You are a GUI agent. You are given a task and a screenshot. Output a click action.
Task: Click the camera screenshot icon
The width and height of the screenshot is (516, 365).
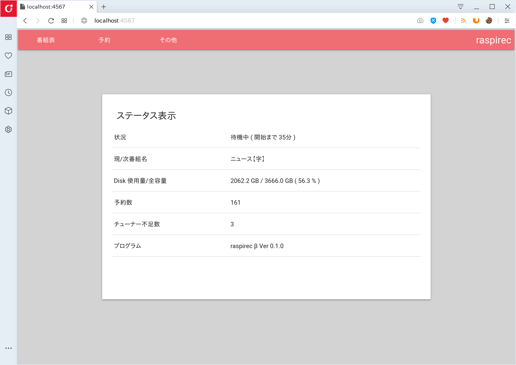pyautogui.click(x=420, y=21)
